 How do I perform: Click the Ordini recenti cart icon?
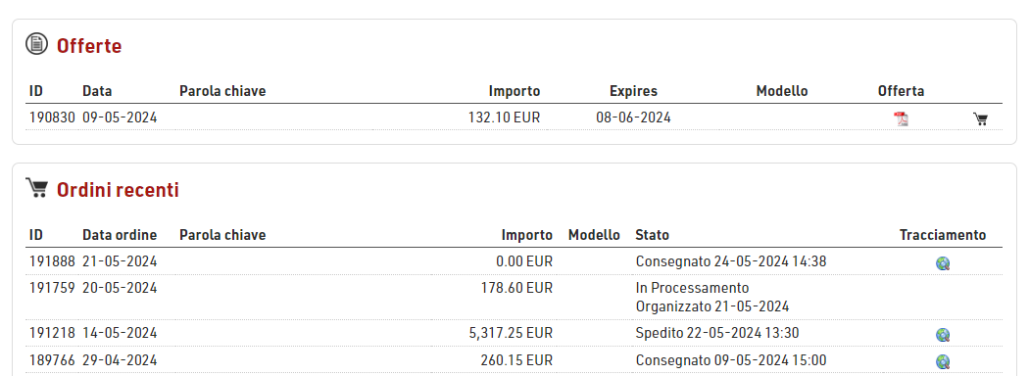click(37, 188)
